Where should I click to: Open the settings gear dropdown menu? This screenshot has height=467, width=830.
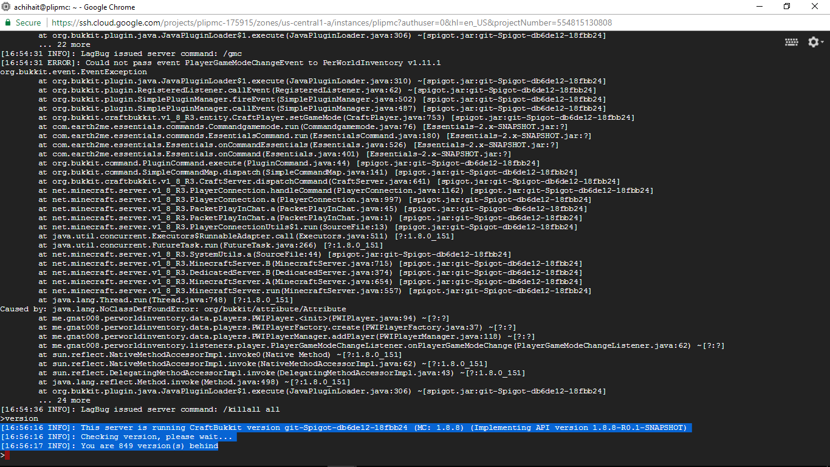tap(815, 42)
